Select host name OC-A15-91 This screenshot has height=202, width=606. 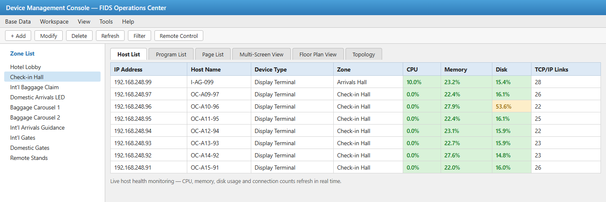[219, 167]
